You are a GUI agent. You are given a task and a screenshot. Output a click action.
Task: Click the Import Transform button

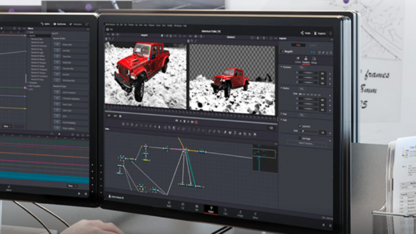306,144
